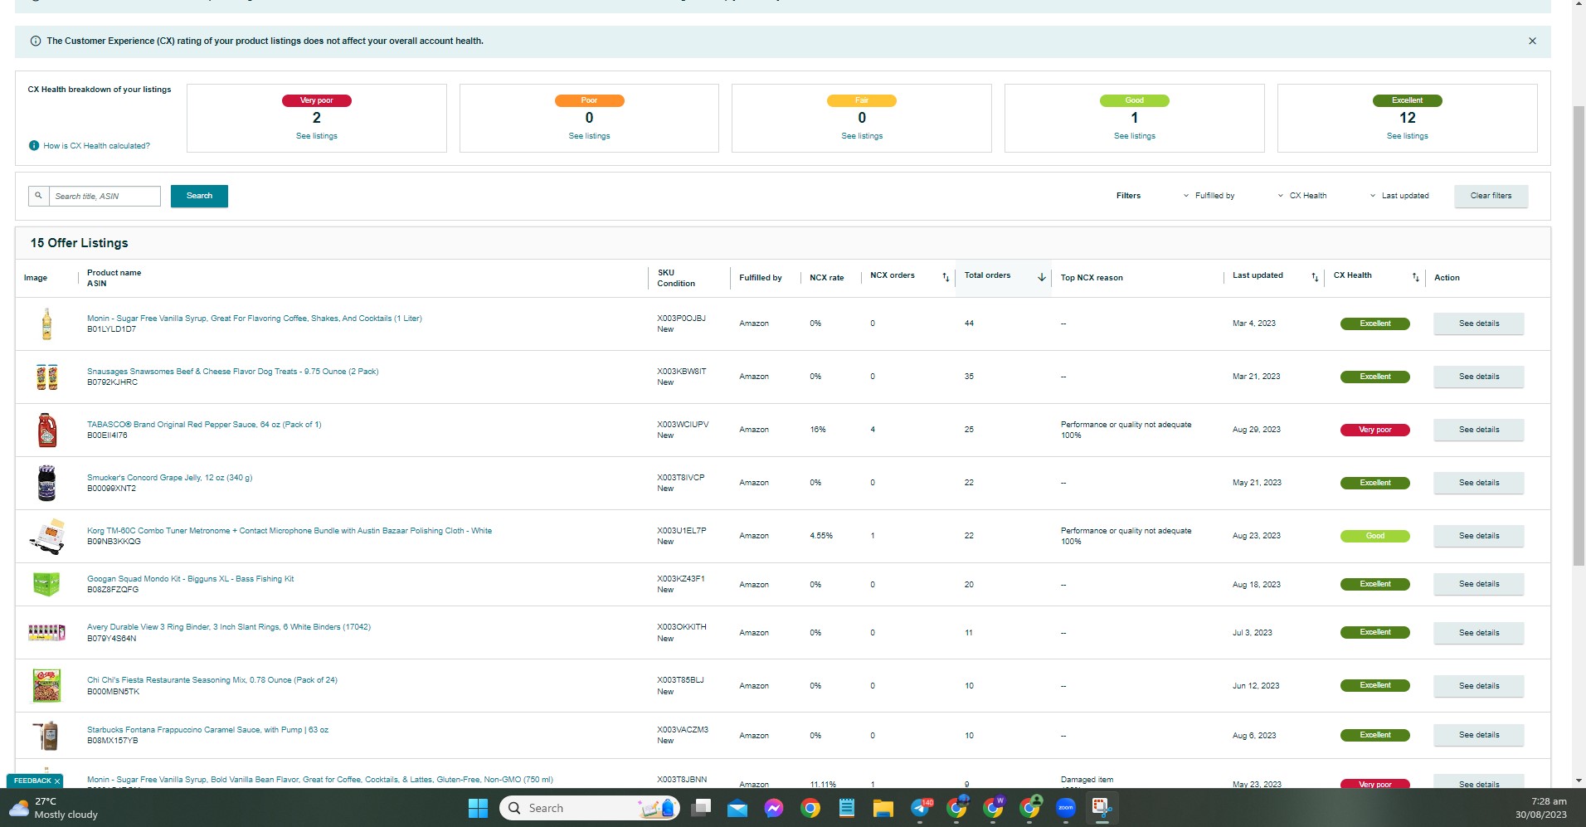
Task: Launch Messenger from the taskbar
Action: pyautogui.click(x=774, y=808)
